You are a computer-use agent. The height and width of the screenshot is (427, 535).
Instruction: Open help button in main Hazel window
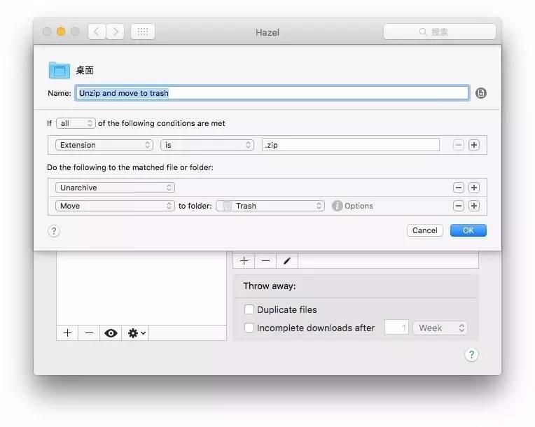(x=471, y=355)
